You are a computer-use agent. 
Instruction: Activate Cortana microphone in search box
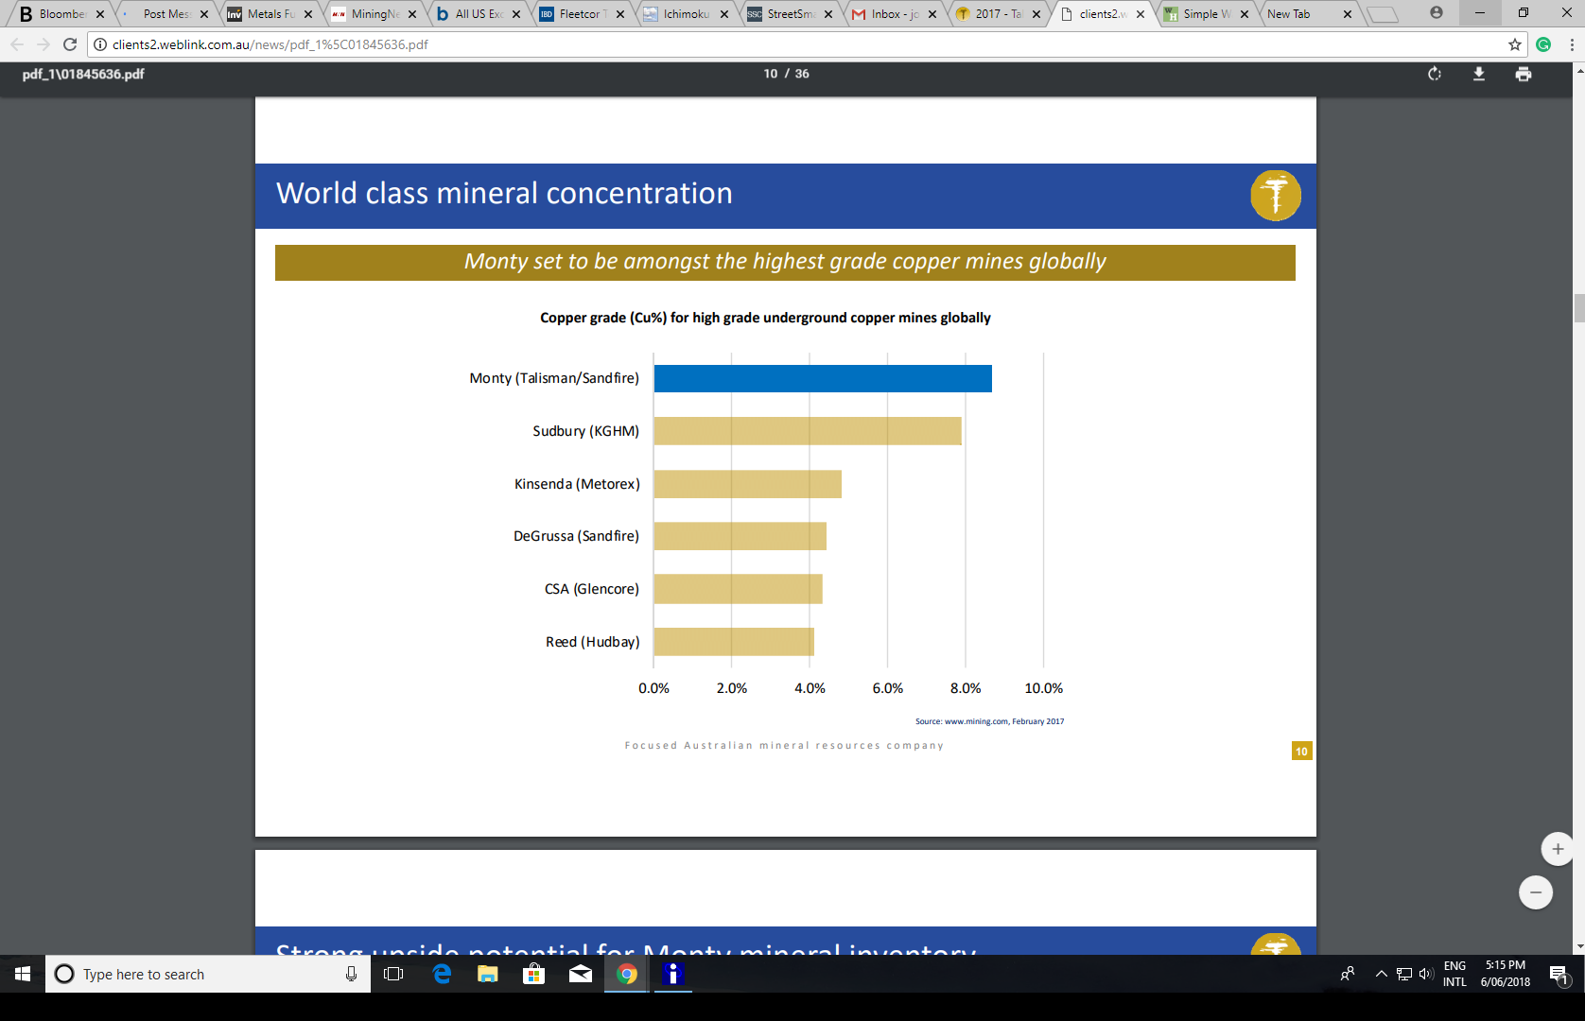351,974
